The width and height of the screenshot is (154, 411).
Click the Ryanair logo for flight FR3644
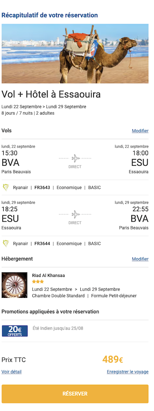(x=6, y=244)
